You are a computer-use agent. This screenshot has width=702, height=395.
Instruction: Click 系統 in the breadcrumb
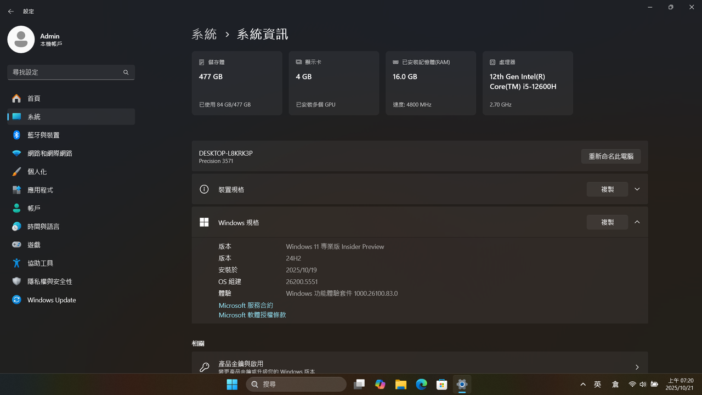click(204, 34)
